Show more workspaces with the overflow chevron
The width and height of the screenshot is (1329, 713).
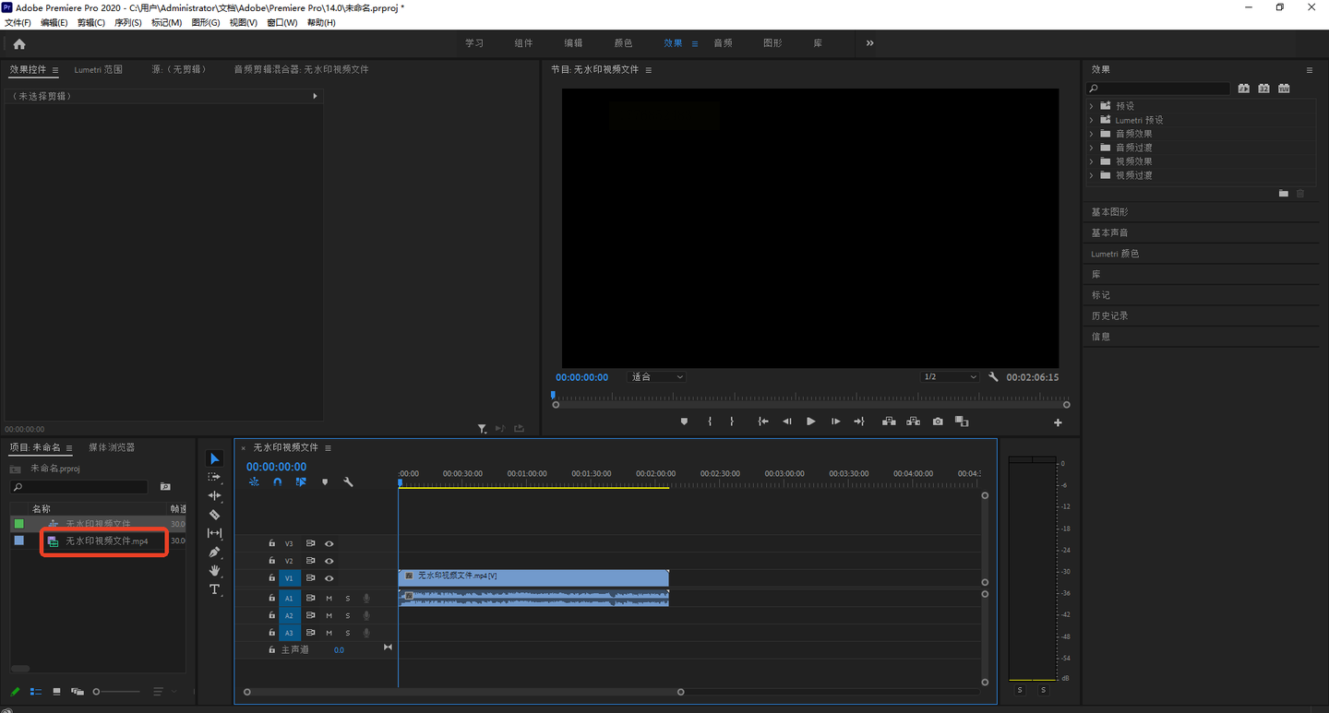coord(869,43)
